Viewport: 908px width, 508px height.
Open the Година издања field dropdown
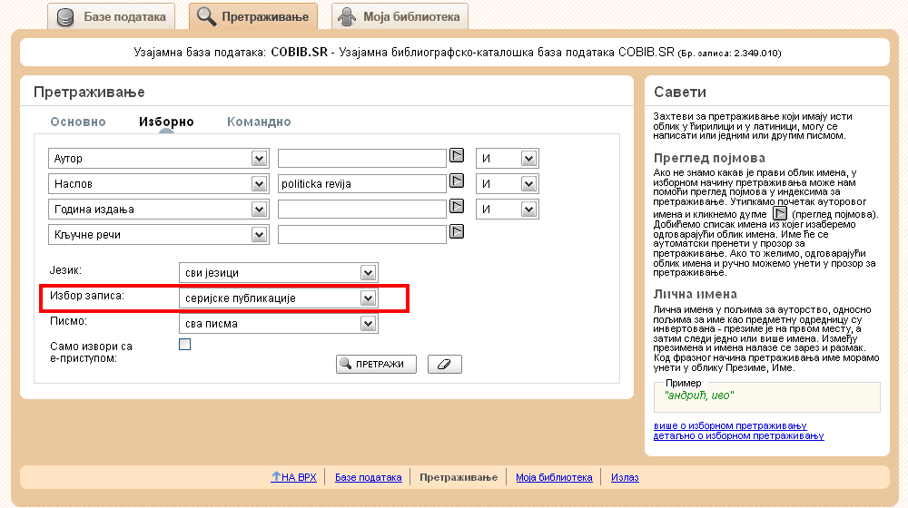pos(259,210)
